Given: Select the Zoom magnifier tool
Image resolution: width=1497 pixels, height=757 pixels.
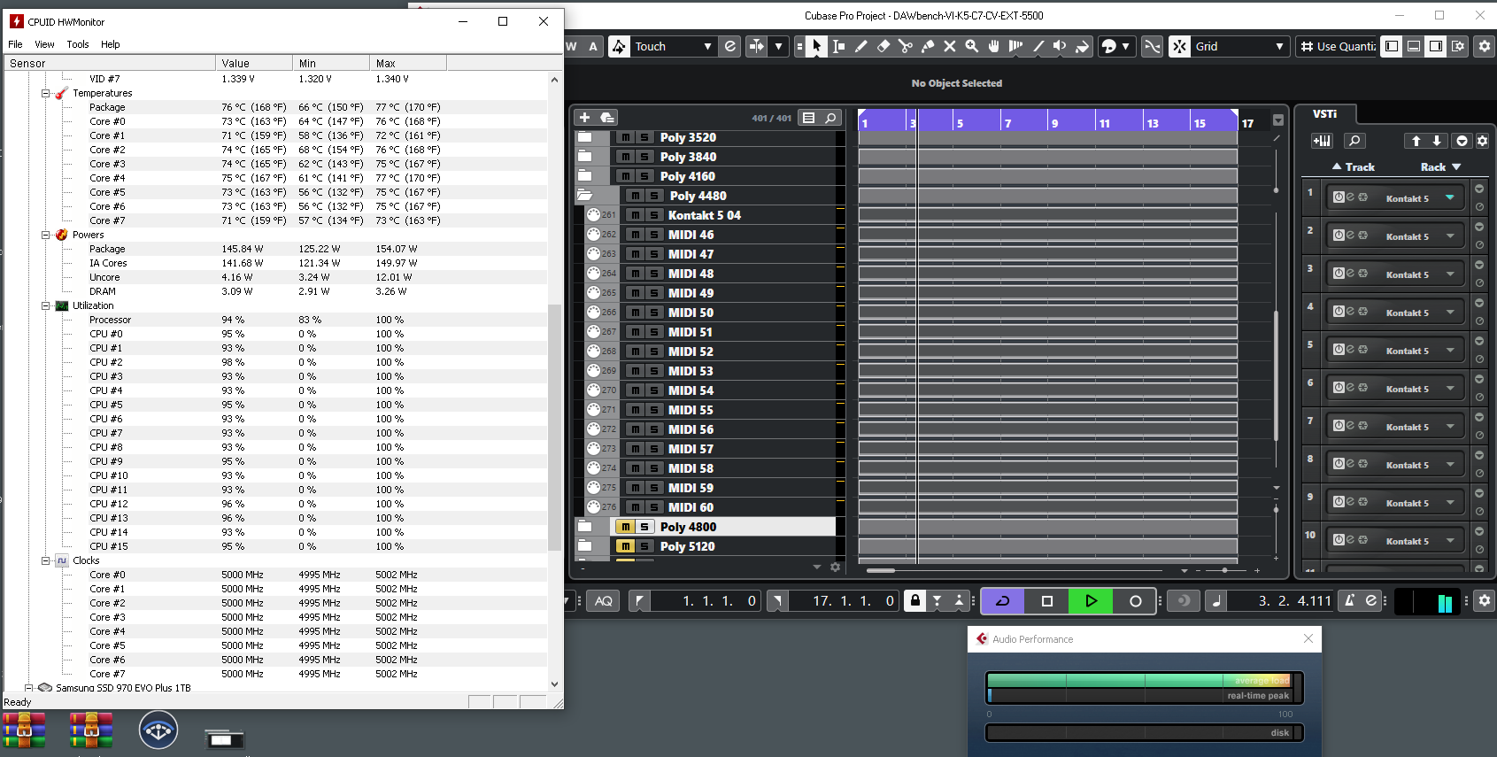Looking at the screenshot, I should click(971, 46).
